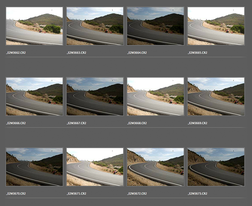252x206 pixels.
Task: Select thumbnail for _E2M3665.CR2
Action: coord(216,26)
